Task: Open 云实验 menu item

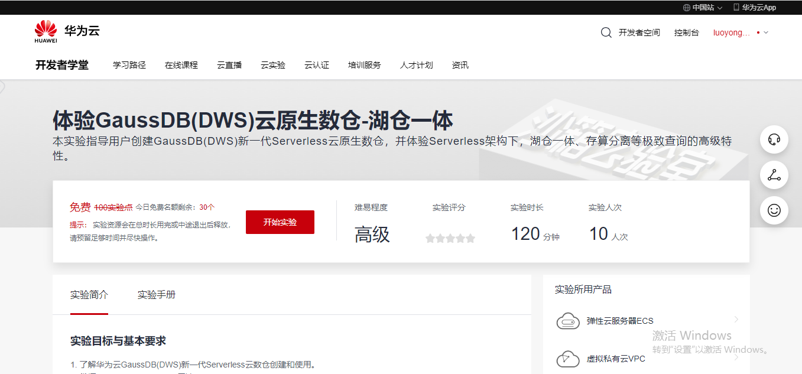Action: (273, 65)
